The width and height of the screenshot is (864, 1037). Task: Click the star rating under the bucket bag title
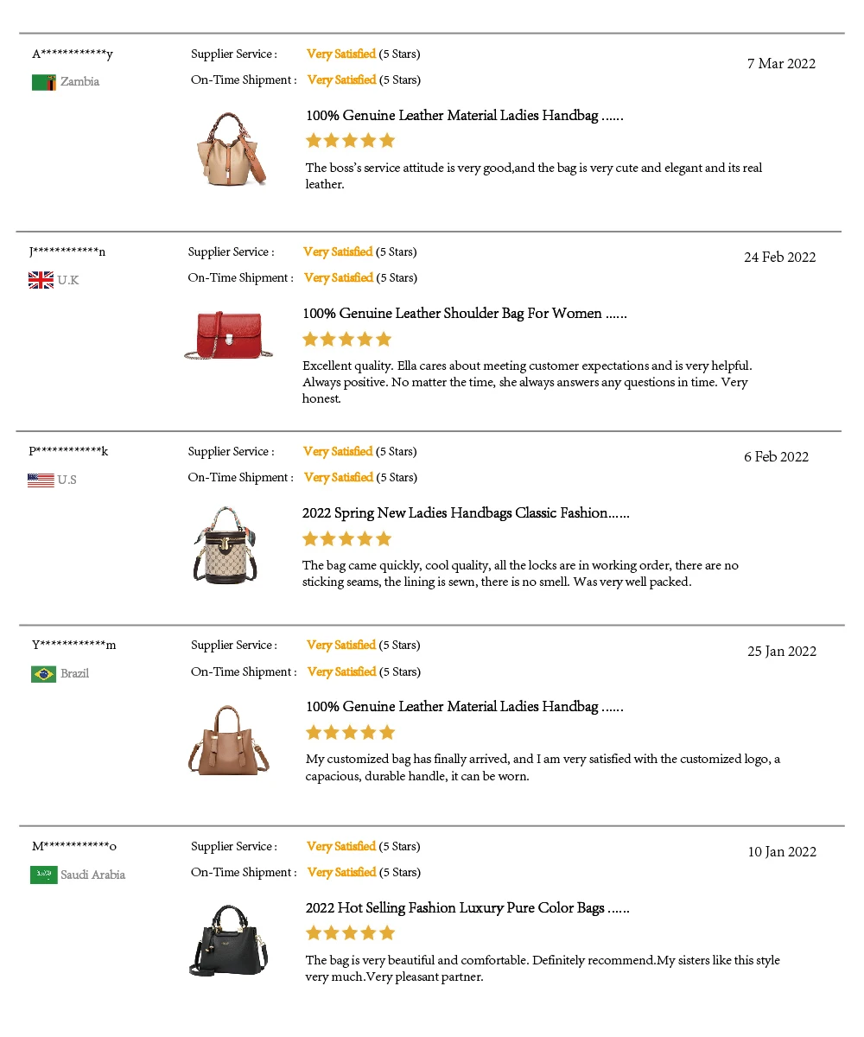tap(346, 538)
